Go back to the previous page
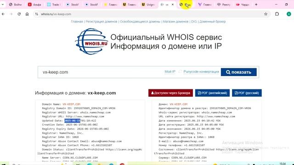The width and height of the screenshot is (294, 165). [3, 14]
